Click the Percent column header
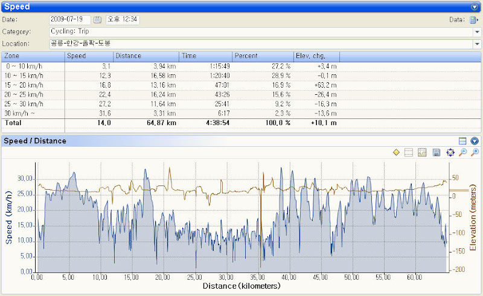 click(x=263, y=56)
